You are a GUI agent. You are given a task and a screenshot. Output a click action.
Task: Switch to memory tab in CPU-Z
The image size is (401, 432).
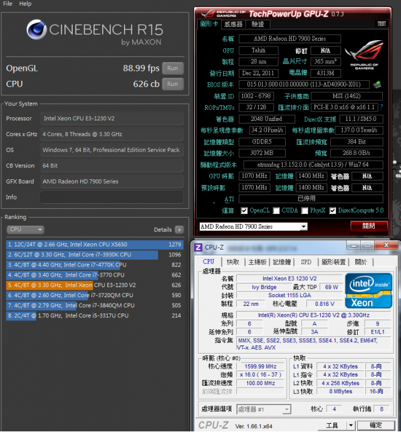click(282, 262)
